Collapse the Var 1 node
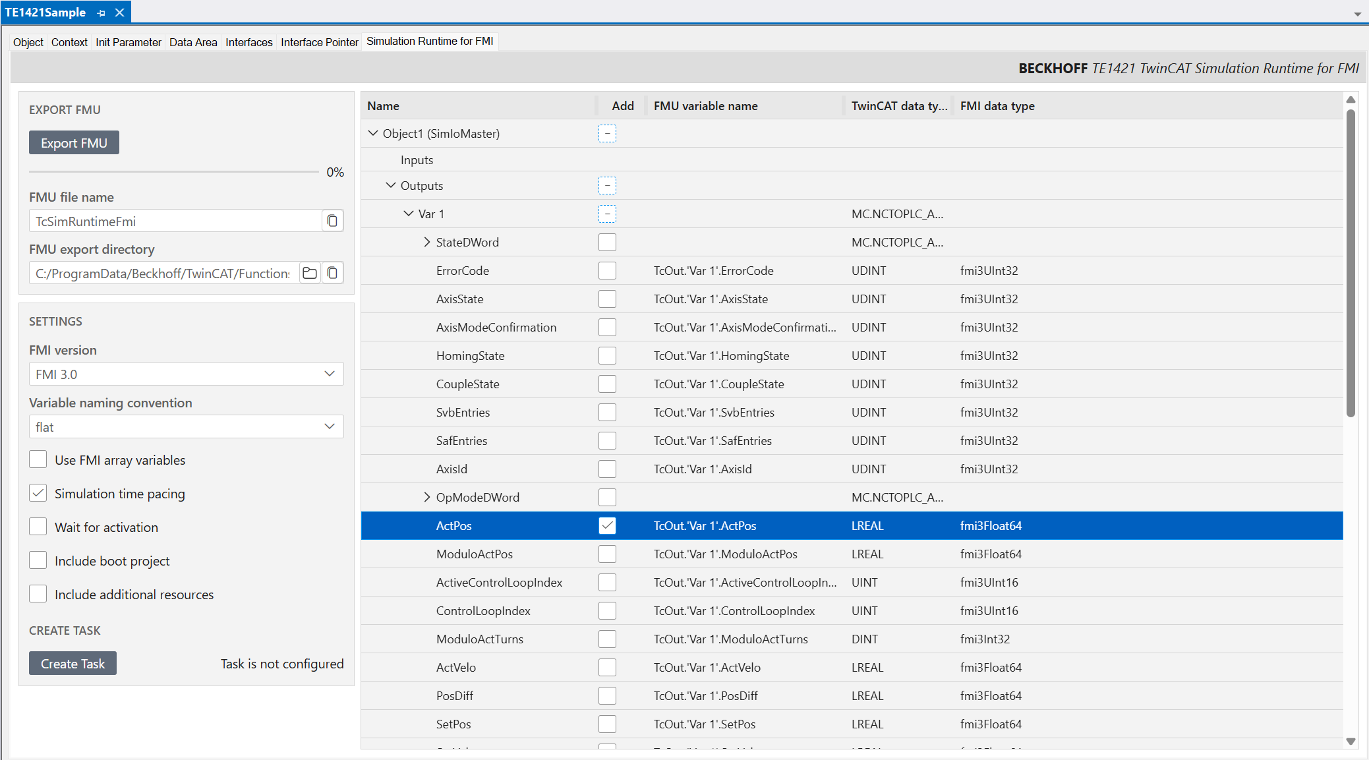Screen dimensions: 1369x760 click(x=409, y=214)
